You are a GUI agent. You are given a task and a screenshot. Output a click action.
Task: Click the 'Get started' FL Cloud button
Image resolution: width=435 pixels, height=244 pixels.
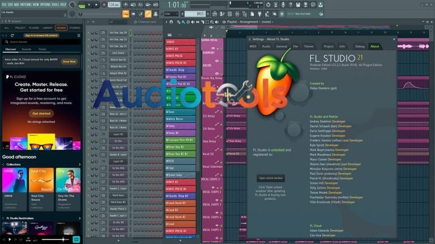(41, 114)
